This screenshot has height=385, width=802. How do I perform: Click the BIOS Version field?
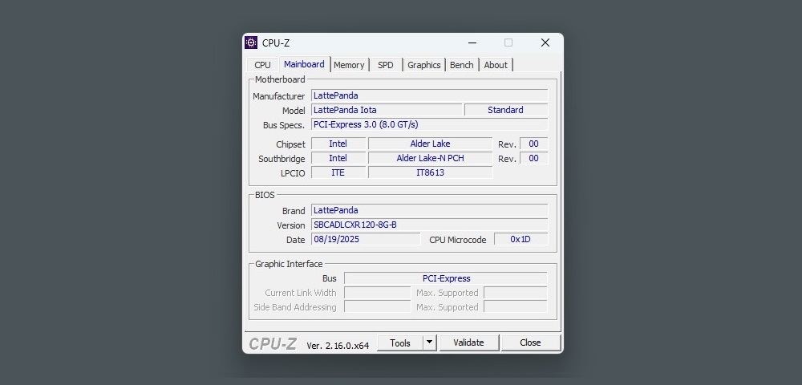click(x=429, y=225)
